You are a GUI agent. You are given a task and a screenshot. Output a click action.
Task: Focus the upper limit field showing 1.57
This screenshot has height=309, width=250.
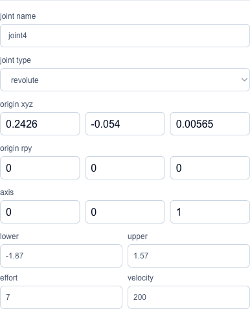[188, 256]
